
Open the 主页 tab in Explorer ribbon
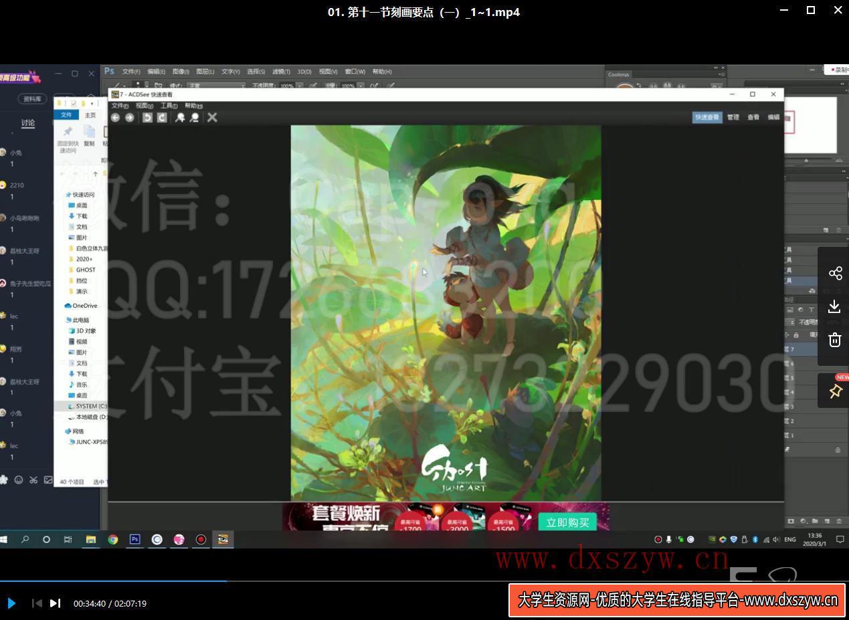[90, 115]
